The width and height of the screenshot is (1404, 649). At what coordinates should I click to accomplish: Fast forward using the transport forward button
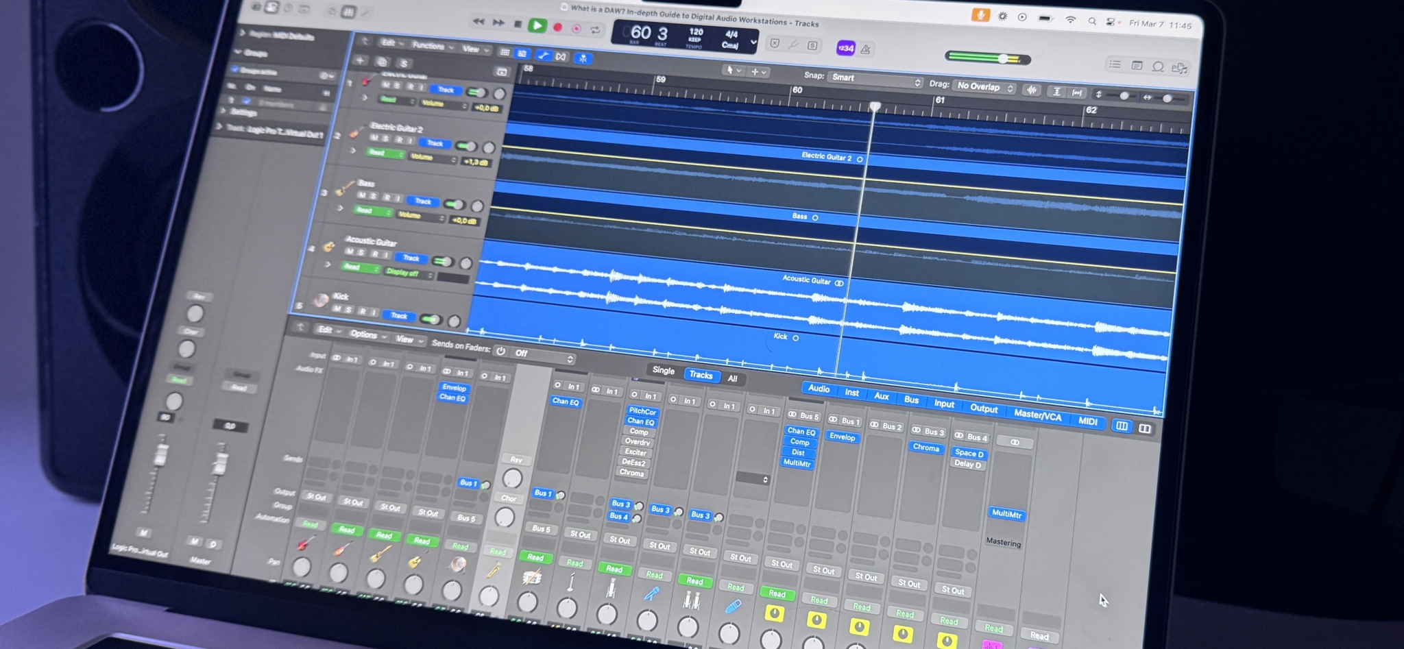[498, 23]
